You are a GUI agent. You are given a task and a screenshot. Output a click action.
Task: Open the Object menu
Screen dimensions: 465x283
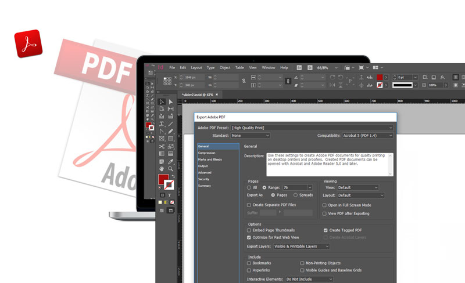[225, 67]
